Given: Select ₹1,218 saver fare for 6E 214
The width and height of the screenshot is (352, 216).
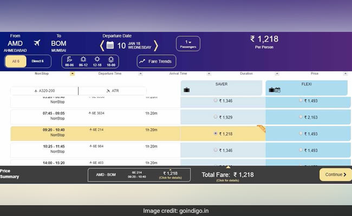Looking at the screenshot, I should click(216, 133).
